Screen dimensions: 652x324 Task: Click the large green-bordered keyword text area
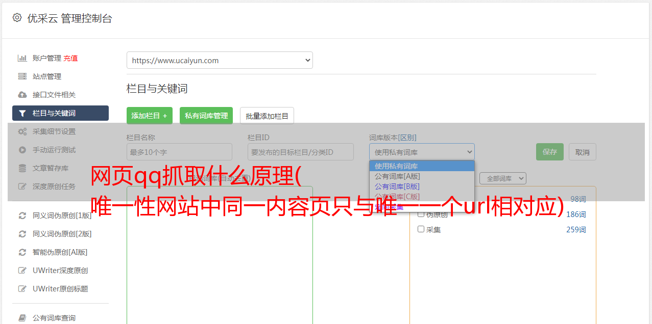(220, 255)
